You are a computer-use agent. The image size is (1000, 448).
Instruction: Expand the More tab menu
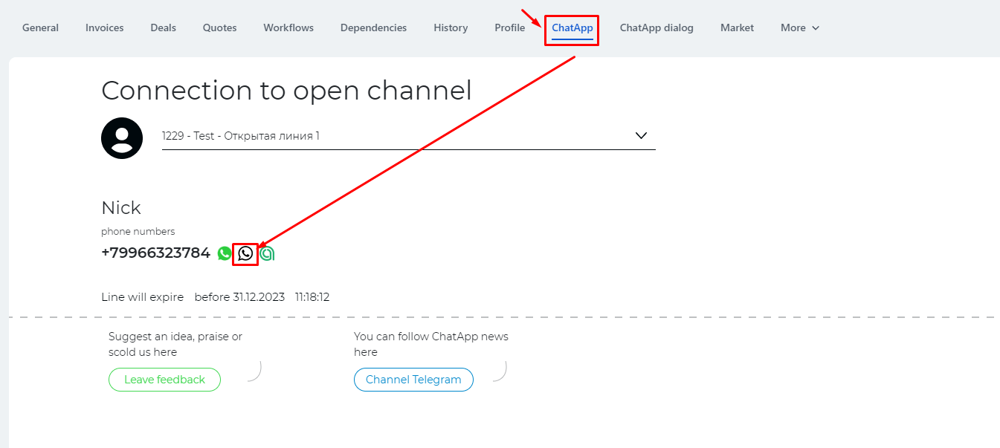(x=800, y=27)
